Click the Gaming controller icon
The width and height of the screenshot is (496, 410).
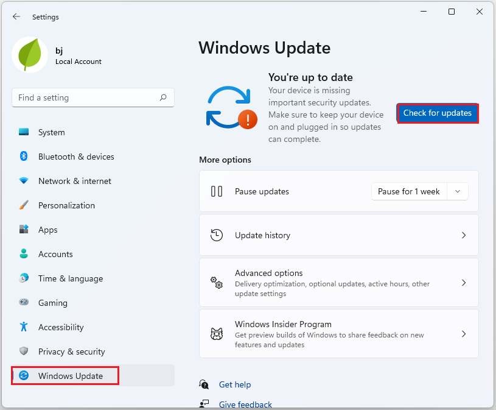pos(24,302)
